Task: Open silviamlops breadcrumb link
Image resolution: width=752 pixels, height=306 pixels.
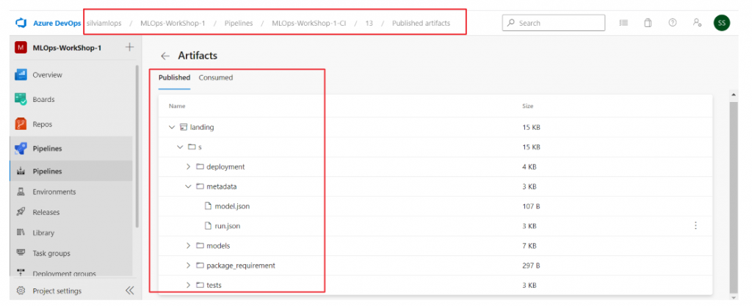Action: (x=104, y=23)
